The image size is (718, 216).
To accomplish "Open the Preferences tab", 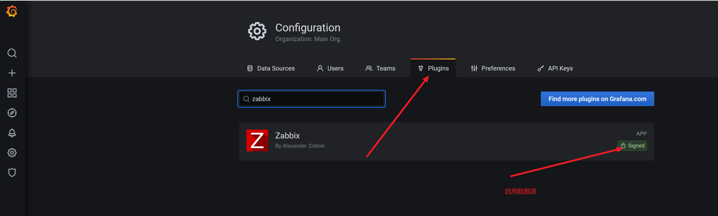I will click(x=493, y=68).
